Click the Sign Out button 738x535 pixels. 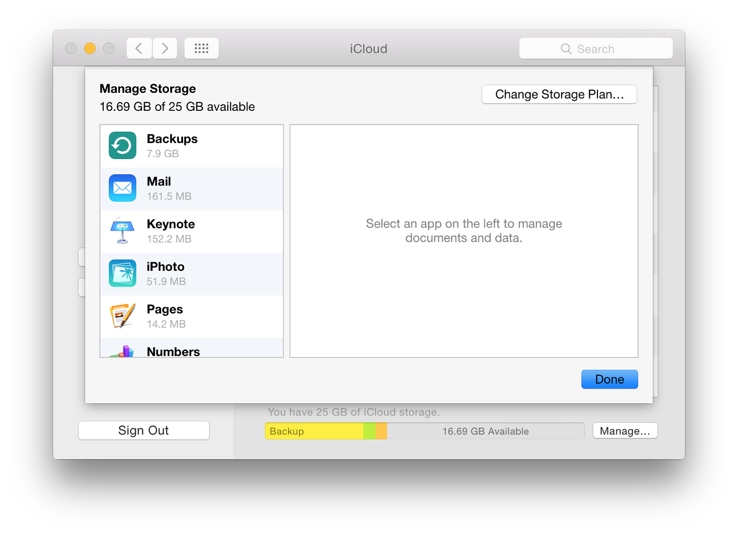pyautogui.click(x=144, y=430)
